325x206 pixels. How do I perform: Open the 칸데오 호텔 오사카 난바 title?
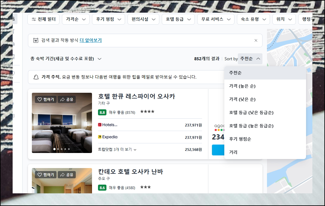[x=130, y=172]
